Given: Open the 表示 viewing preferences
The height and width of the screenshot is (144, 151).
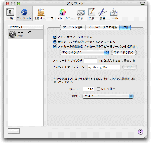Looking at the screenshot, I should 81,14.
